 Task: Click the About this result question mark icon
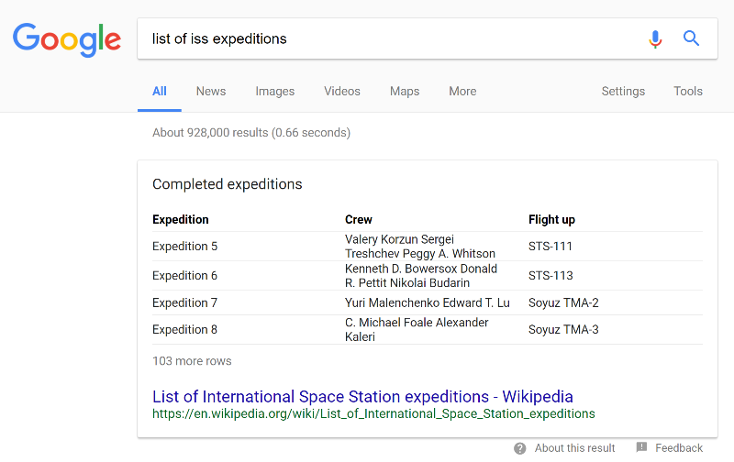(520, 448)
